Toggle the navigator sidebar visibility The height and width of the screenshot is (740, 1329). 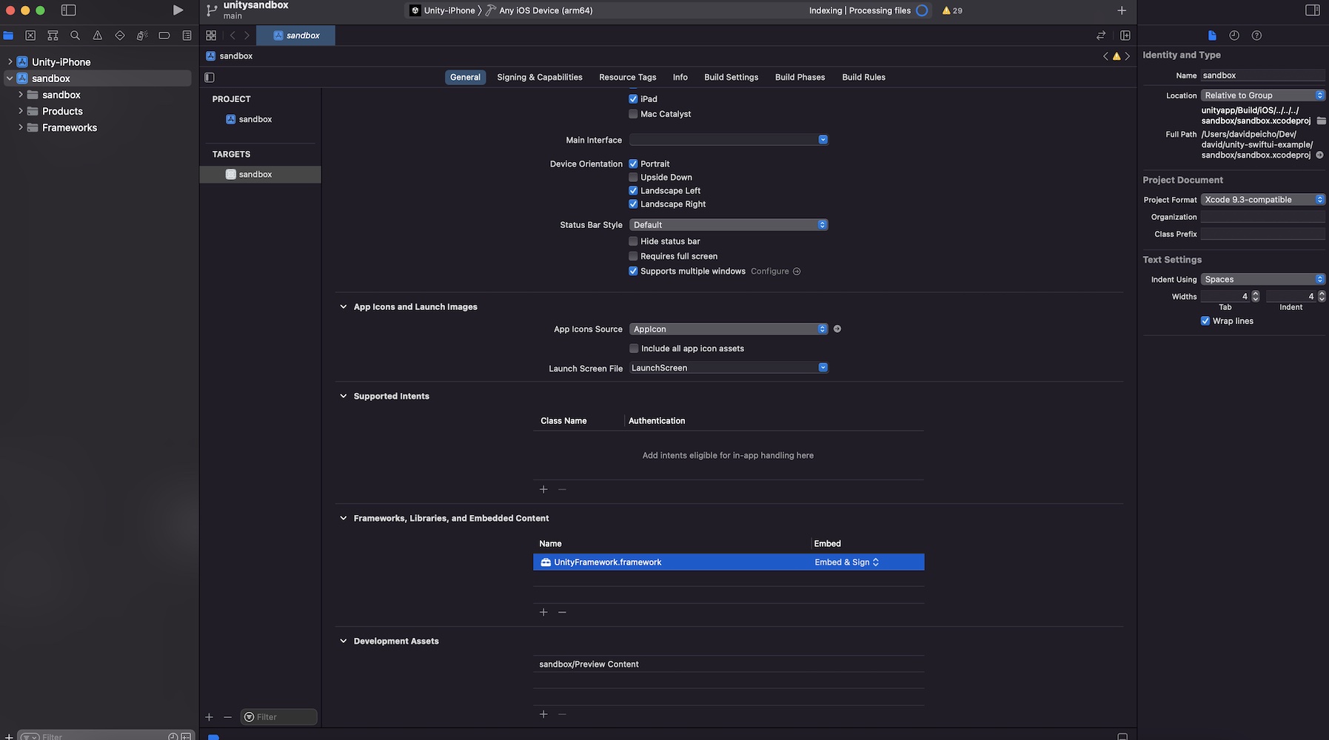coord(69,10)
